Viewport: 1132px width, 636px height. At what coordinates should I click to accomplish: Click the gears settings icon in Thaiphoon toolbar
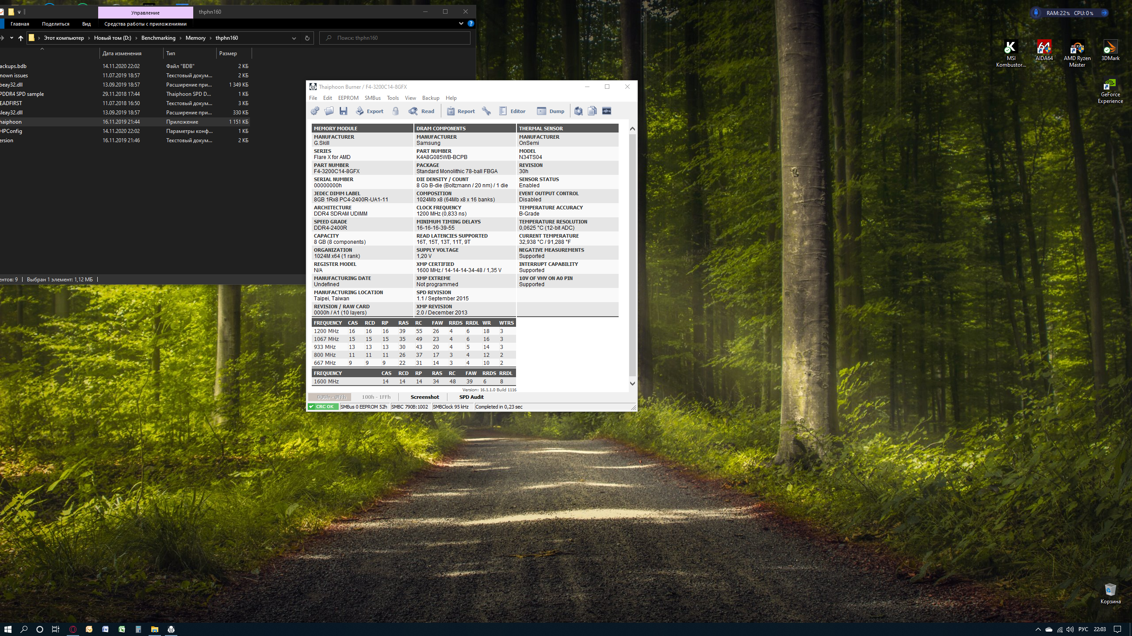point(315,111)
